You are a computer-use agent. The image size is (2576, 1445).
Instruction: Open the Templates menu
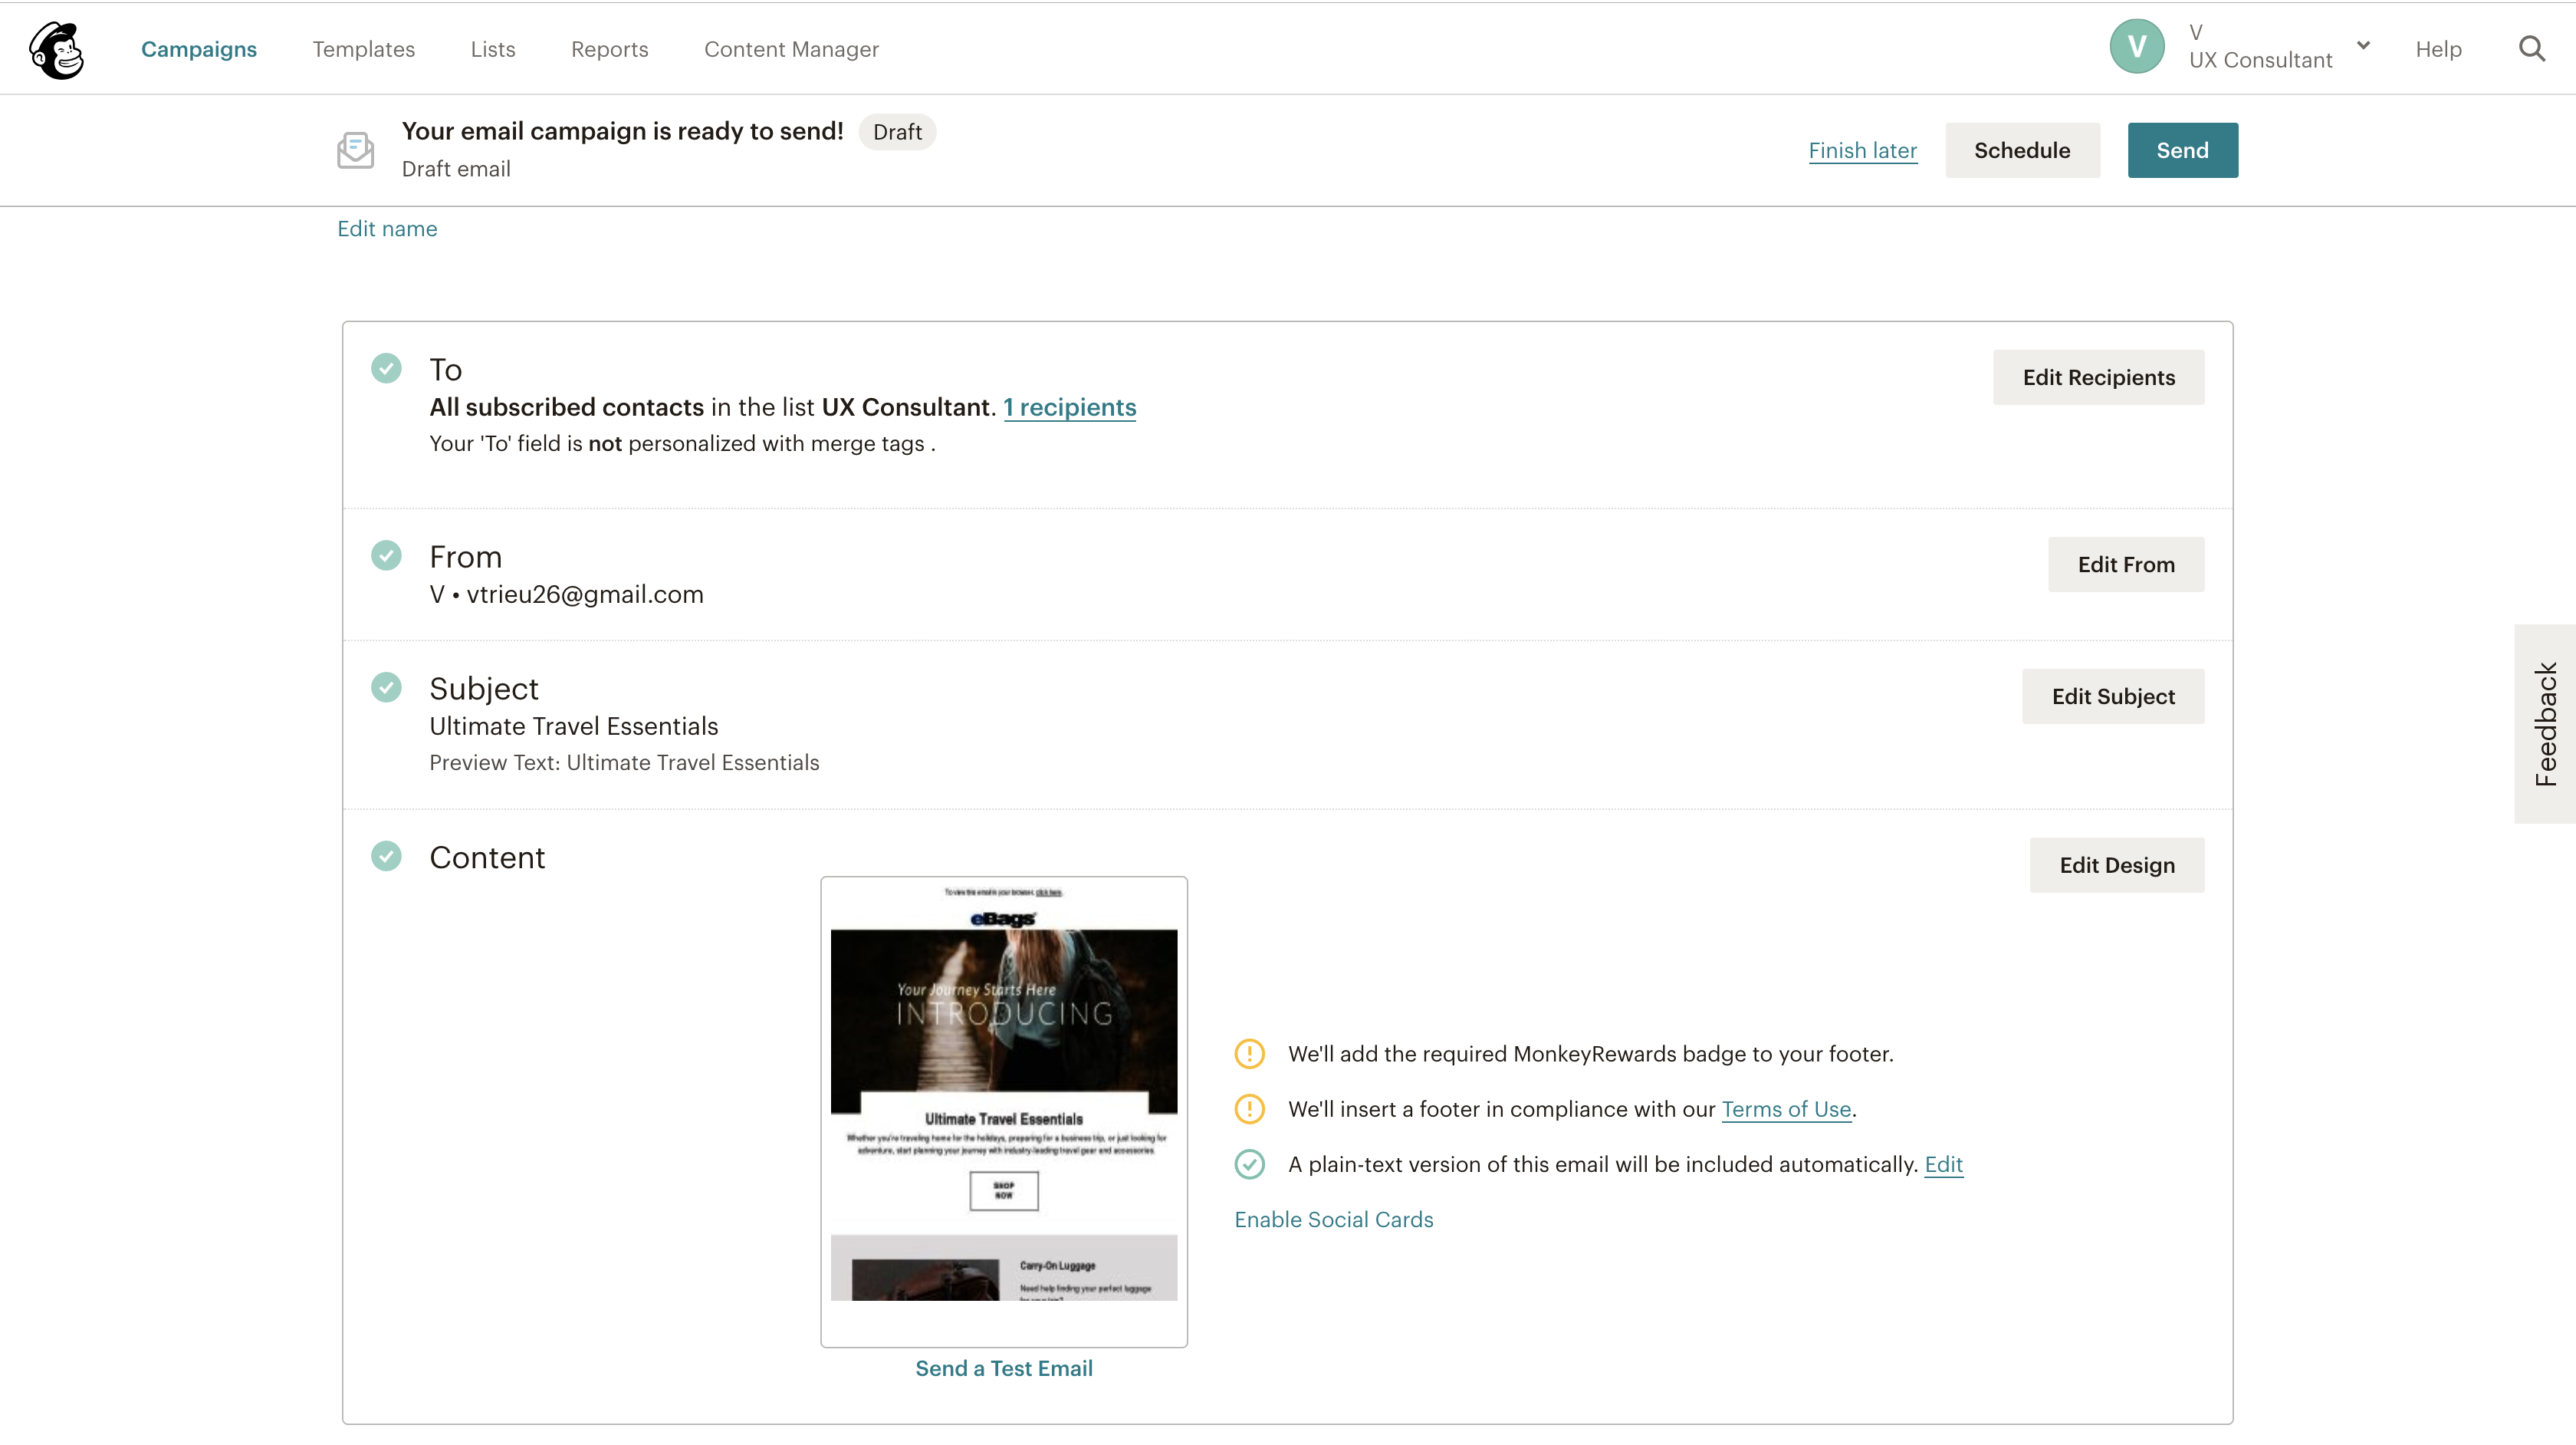363,49
